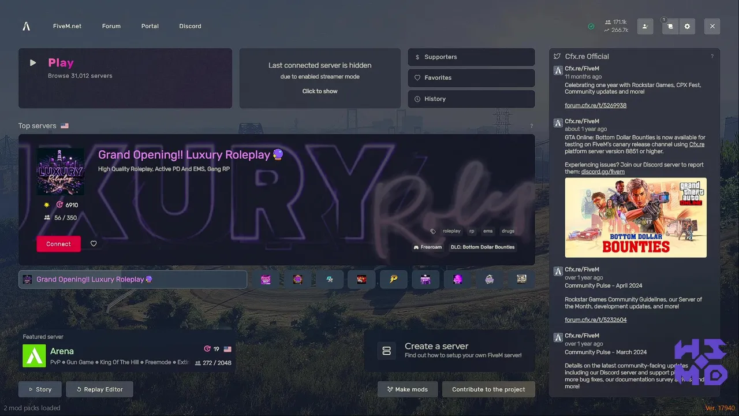Click the question mark next to Top servers
Screen dimensions: 739x416
[x=531, y=126]
